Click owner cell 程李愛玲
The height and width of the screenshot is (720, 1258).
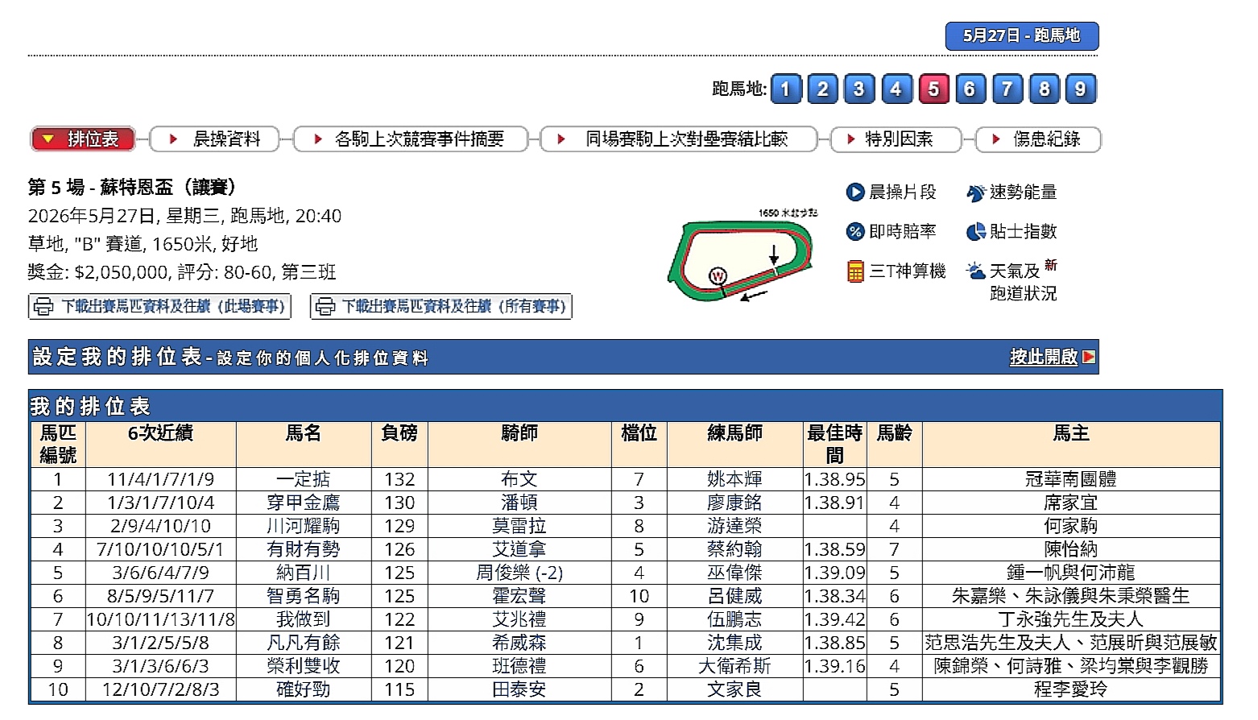pos(1070,689)
